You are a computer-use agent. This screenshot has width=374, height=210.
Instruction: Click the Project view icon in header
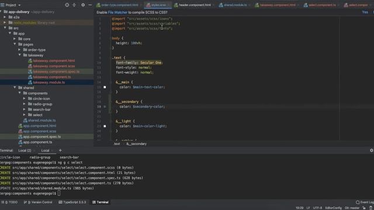(x=2, y=5)
